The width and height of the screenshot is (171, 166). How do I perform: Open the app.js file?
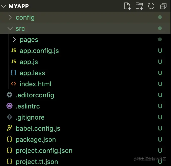[x=29, y=62]
